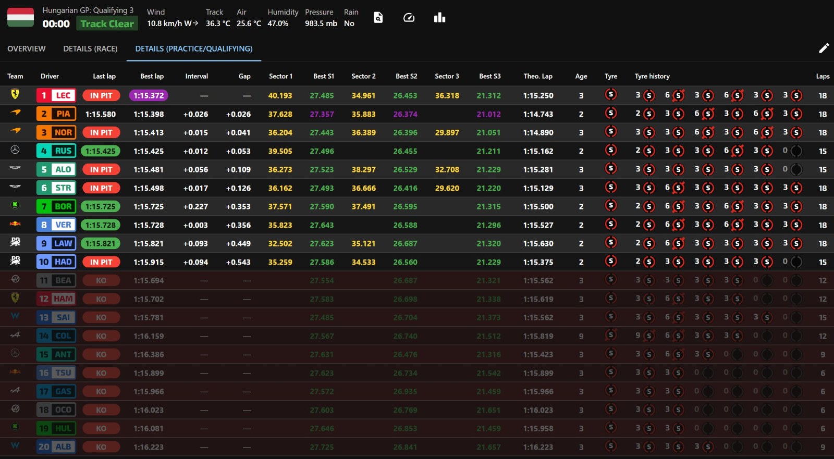Open the document search icon in header
Image resolution: width=834 pixels, height=459 pixels.
point(378,18)
